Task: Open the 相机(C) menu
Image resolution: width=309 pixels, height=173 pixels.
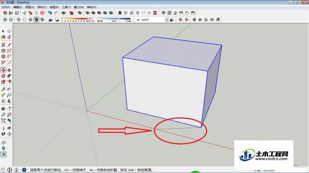Action: [x=42, y=7]
